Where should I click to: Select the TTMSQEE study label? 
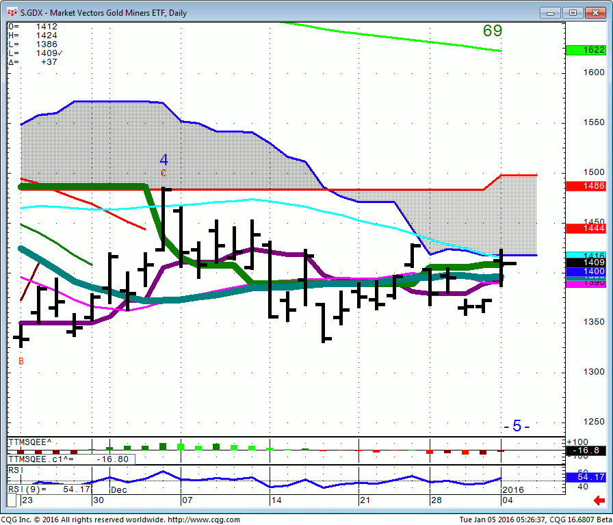click(30, 442)
